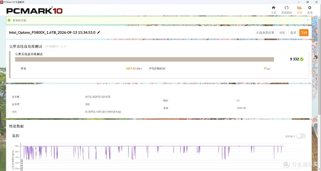
Task: Open the 结果 results tab
Action: point(300,10)
